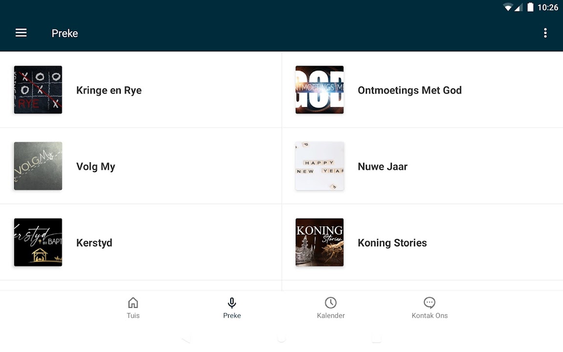This screenshot has width=563, height=352.
Task: Tap the Preke microphone icon
Action: (x=232, y=303)
